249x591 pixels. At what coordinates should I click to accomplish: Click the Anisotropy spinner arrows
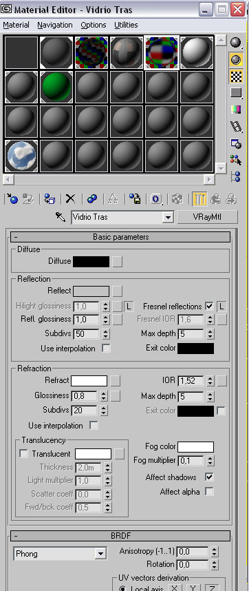215,552
